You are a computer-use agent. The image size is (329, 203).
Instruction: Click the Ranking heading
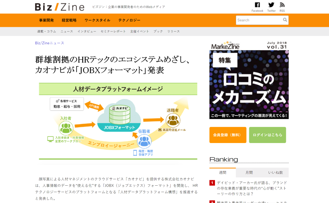[224, 159]
